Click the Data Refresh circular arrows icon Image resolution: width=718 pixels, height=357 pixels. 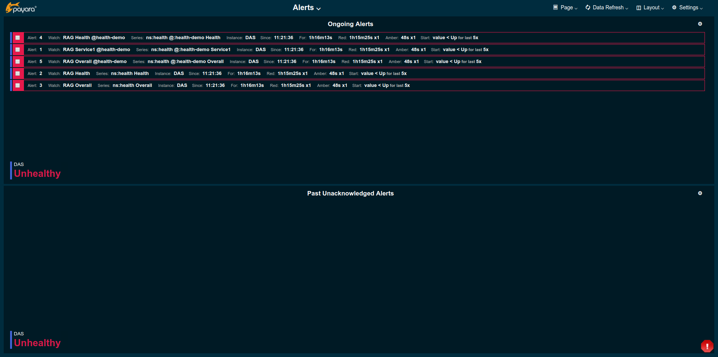click(587, 7)
